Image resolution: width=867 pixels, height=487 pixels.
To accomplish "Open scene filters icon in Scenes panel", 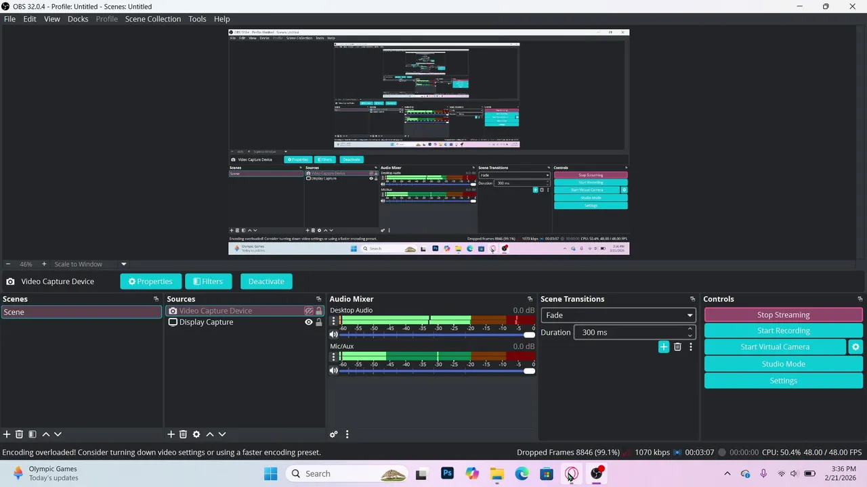I will click(x=32, y=434).
